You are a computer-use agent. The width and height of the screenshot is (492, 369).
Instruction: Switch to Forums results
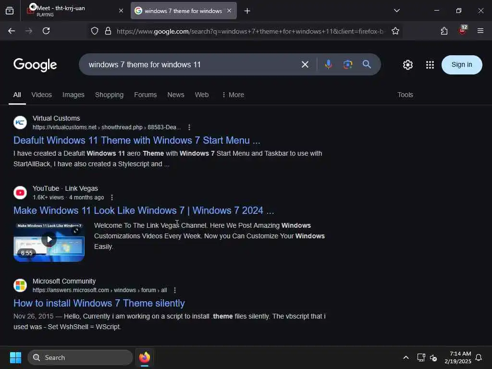tap(145, 95)
